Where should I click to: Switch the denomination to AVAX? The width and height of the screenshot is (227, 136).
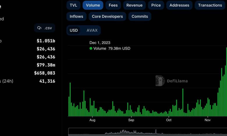click(x=92, y=30)
